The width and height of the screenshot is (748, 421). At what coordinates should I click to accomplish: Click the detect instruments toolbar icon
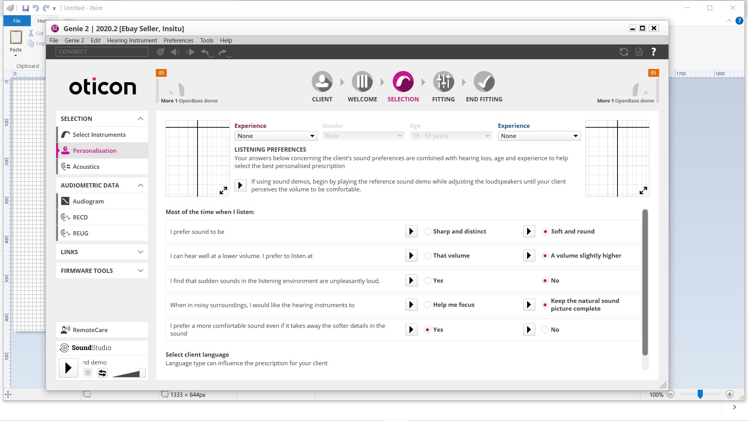[161, 52]
